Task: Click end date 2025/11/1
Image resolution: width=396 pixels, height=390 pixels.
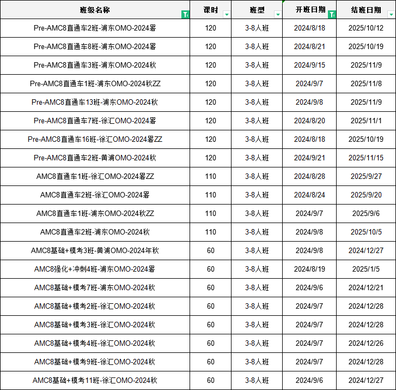Action: (x=366, y=121)
